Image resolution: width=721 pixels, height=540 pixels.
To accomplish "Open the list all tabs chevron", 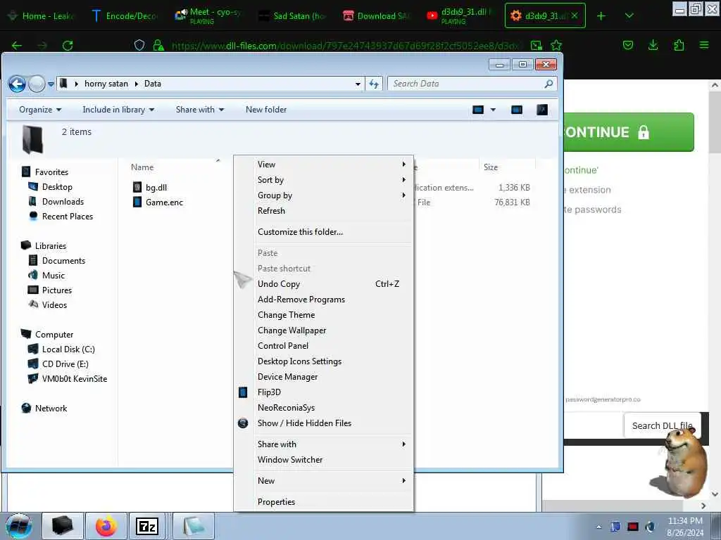I will click(x=629, y=16).
